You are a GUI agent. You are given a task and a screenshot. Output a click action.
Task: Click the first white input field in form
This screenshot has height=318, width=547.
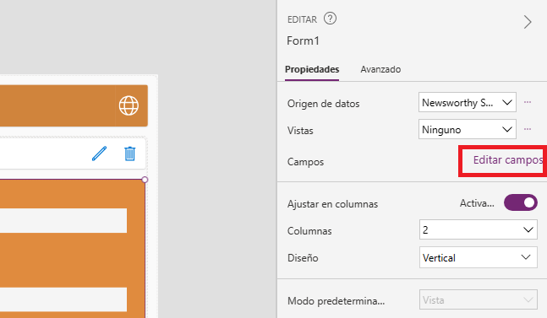[x=63, y=221]
